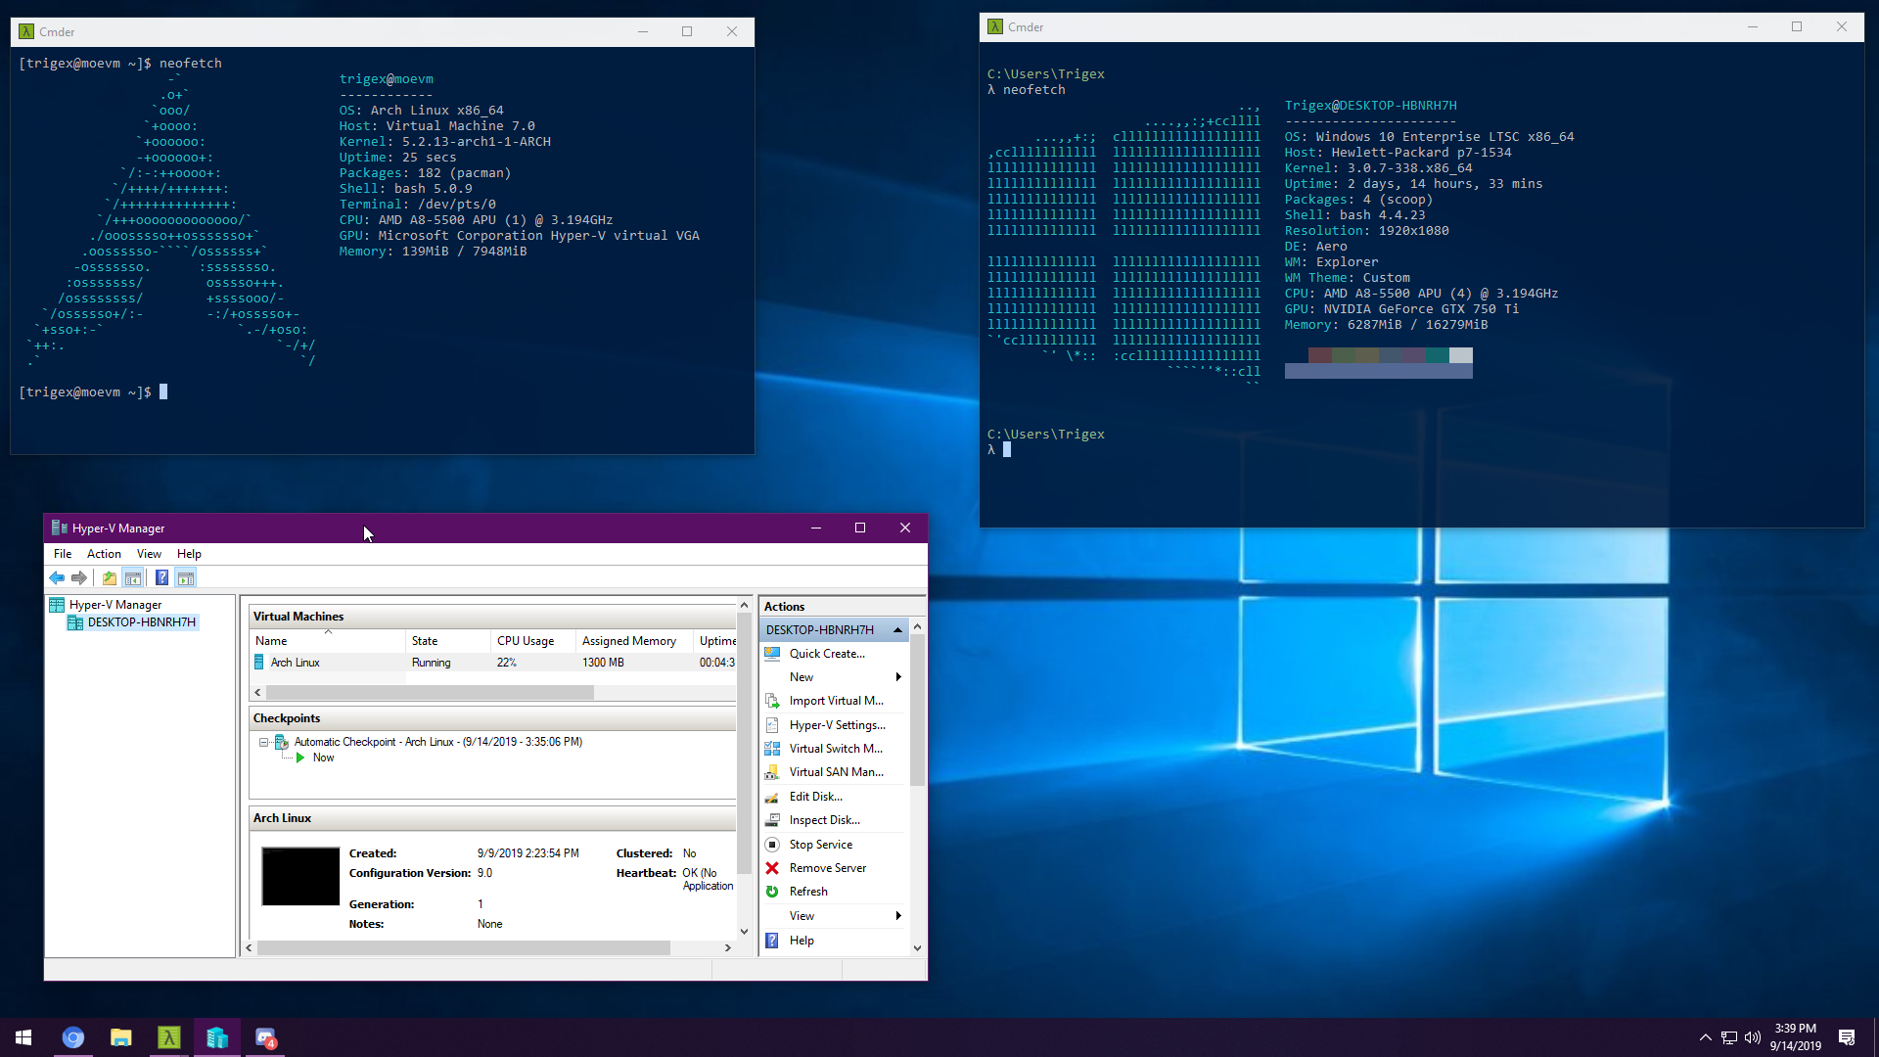Stop Service in the Actions pane
The height and width of the screenshot is (1057, 1879).
[x=820, y=845]
